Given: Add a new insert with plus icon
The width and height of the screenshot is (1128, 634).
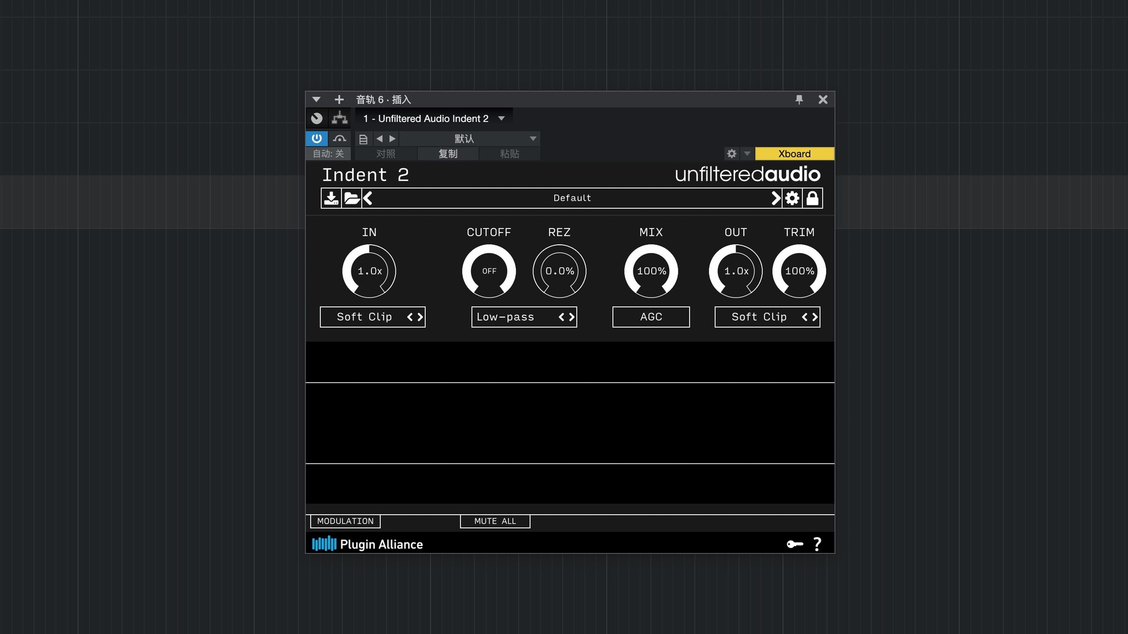Looking at the screenshot, I should tap(339, 100).
